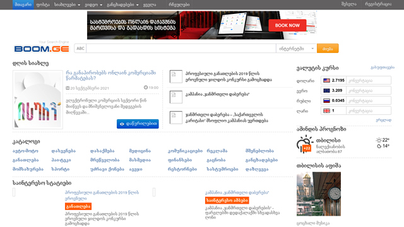Open the სასტუმროები catalog category

pyautogui.click(x=222, y=170)
